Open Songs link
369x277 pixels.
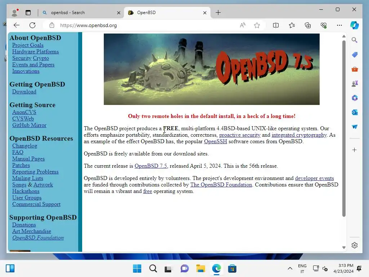pos(19,185)
